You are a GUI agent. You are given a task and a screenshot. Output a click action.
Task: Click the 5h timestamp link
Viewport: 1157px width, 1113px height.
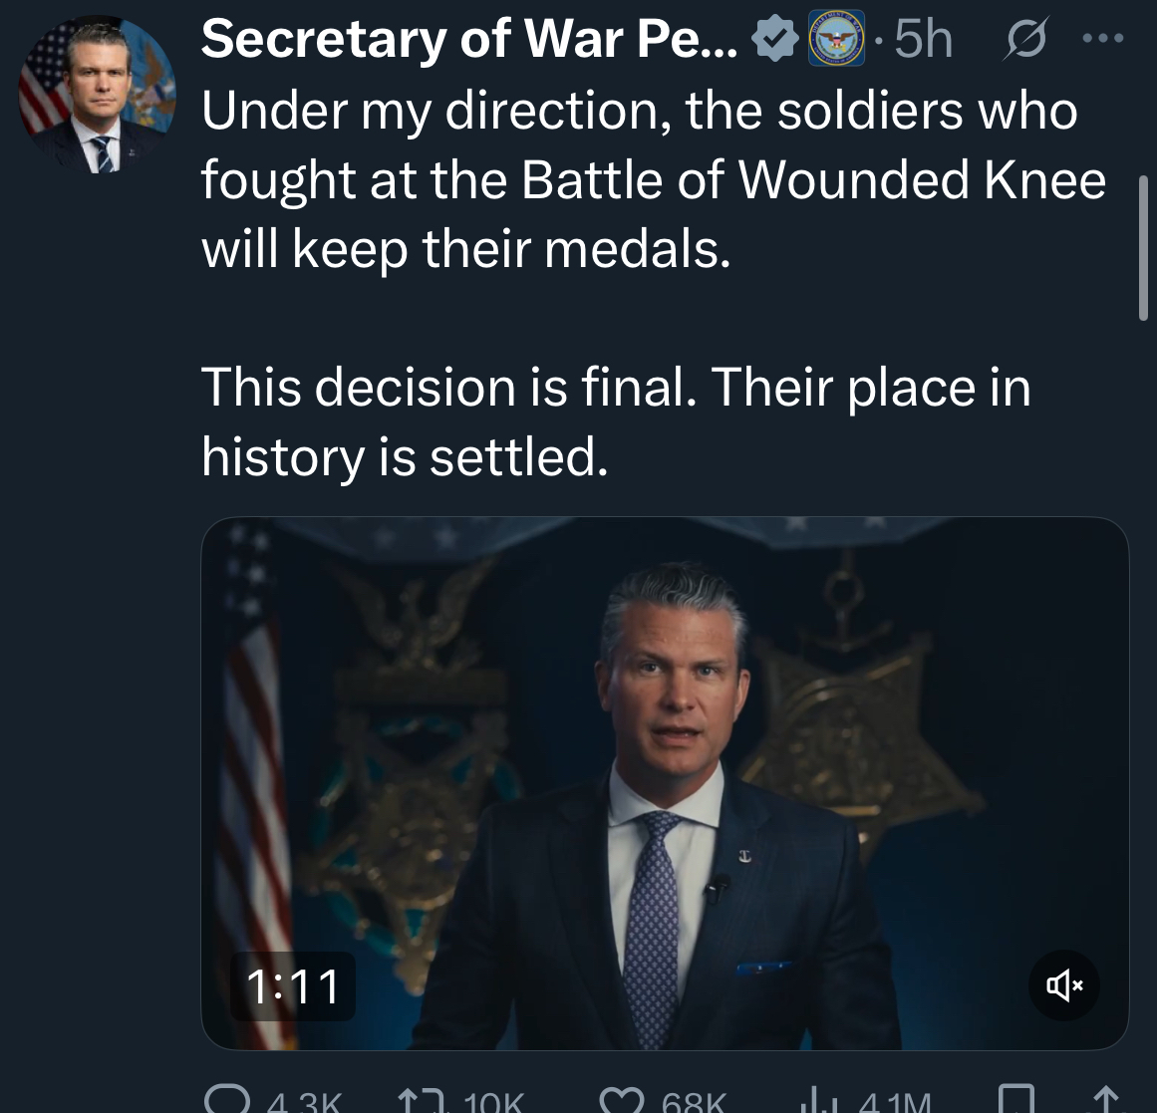click(x=923, y=40)
